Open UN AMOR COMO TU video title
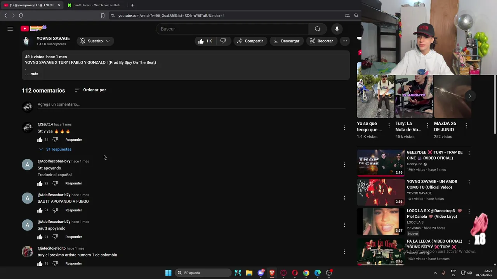The width and height of the screenshot is (497, 279). (432, 184)
